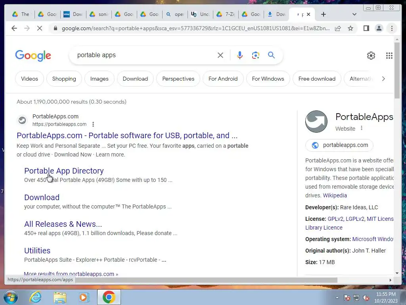Click the Action Center flag tray icon
This screenshot has height=305, width=406.
347,298
